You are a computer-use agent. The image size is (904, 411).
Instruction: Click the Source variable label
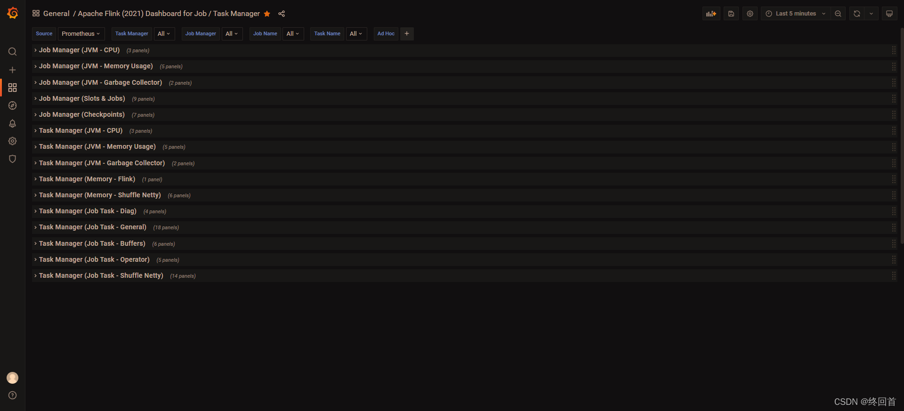point(44,34)
